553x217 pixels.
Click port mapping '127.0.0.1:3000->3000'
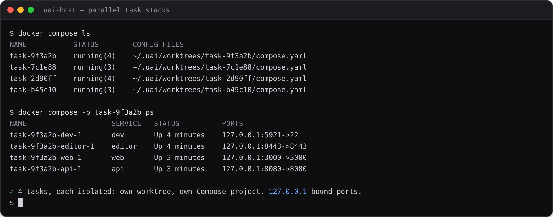pos(264,158)
